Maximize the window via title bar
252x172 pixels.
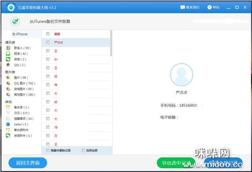237,7
